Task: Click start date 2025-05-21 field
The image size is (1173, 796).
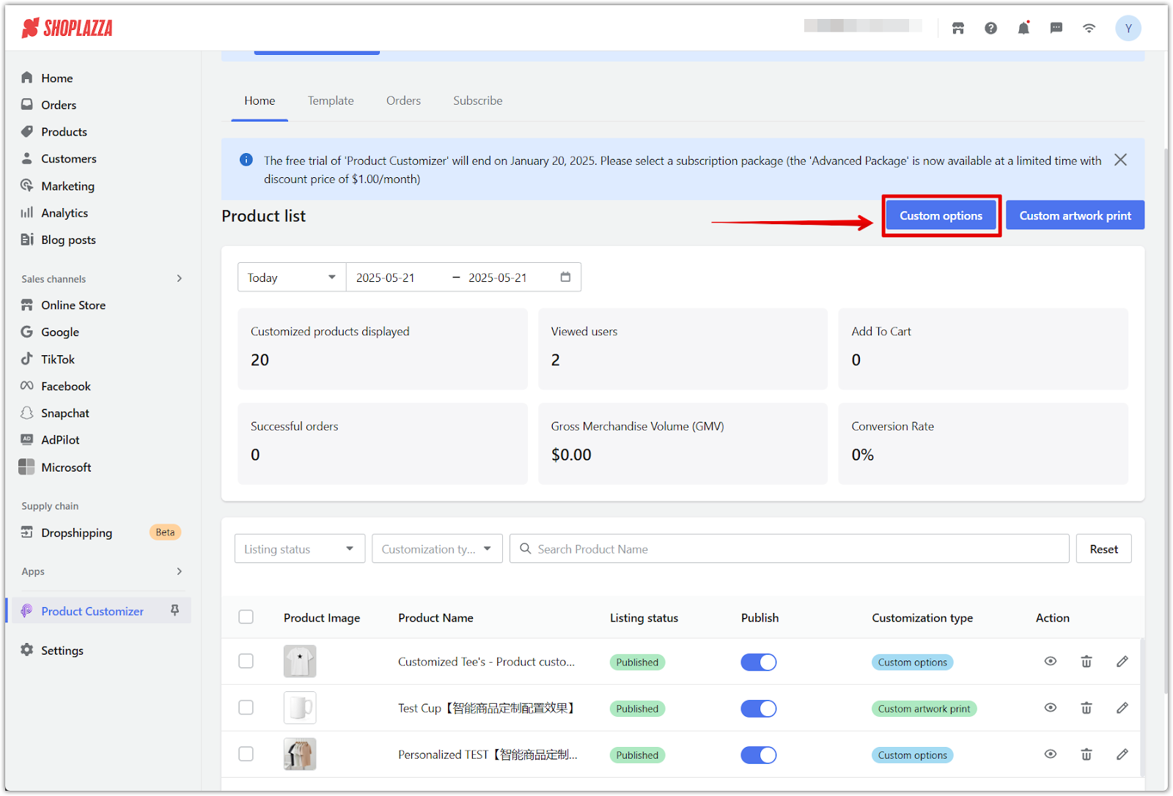Action: coord(386,278)
